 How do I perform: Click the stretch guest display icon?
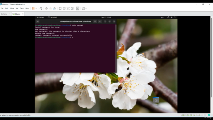pos(83,8)
